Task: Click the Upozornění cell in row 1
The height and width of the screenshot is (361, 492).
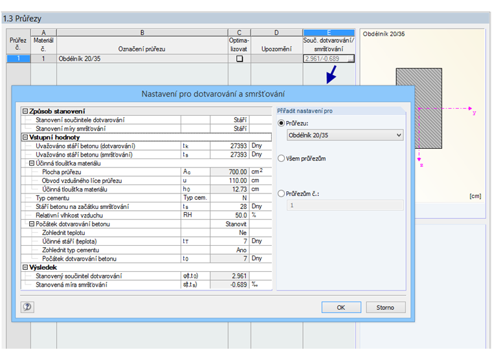Action: (x=276, y=59)
